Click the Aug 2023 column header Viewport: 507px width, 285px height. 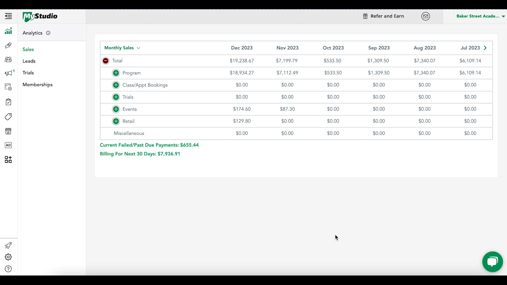tap(425, 48)
